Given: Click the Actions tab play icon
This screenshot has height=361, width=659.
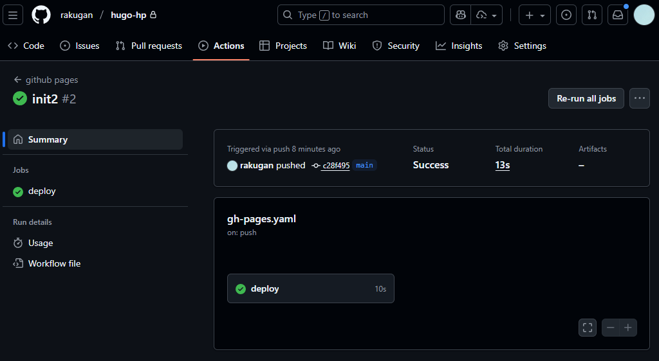Looking at the screenshot, I should (x=203, y=46).
